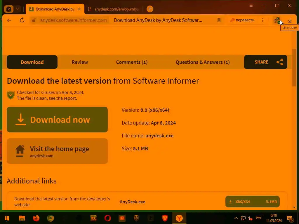The image size is (299, 224).
Task: Bookmark this page with the bookmark icon
Action: tap(219, 20)
